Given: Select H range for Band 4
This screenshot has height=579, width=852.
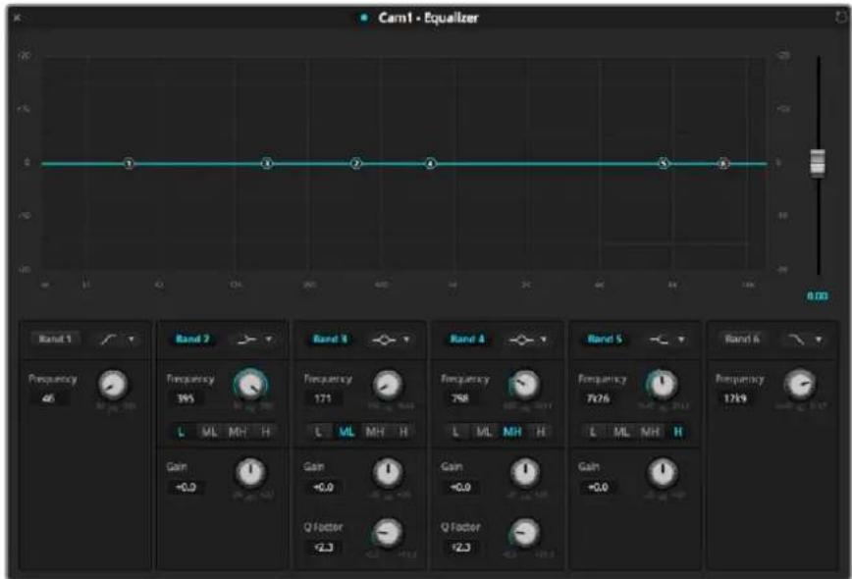Looking at the screenshot, I should coord(540,432).
